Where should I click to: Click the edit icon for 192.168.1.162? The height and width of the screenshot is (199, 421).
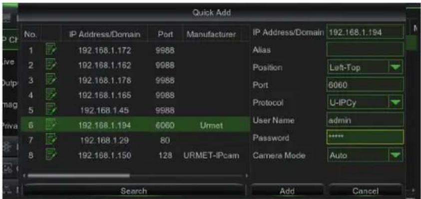point(50,65)
